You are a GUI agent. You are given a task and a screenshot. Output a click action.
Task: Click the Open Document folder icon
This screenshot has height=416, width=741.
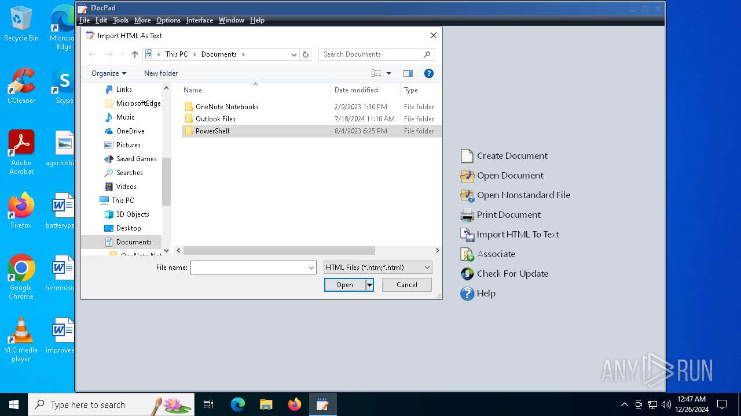point(467,176)
